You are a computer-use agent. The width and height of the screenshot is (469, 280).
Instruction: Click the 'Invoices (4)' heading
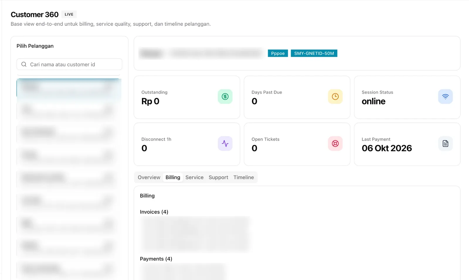click(154, 212)
